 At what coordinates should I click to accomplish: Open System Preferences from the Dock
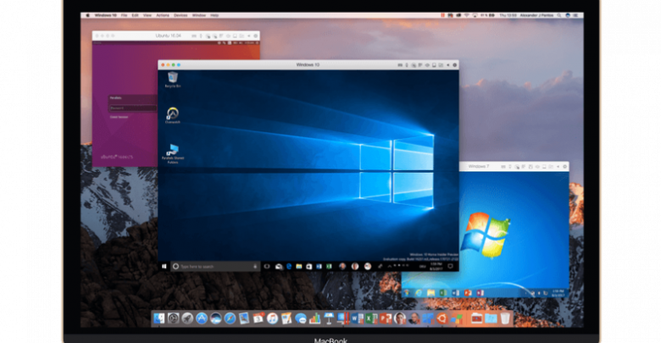click(174, 318)
